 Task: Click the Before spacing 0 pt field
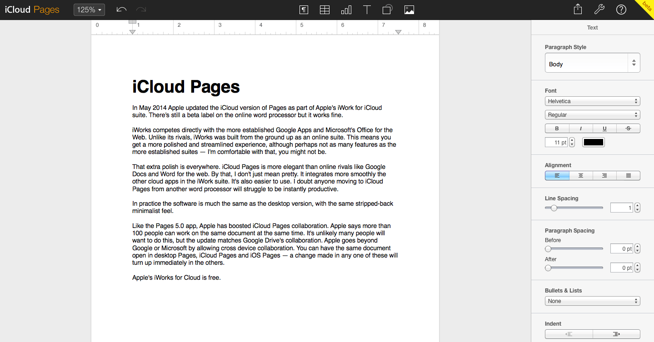pyautogui.click(x=622, y=248)
